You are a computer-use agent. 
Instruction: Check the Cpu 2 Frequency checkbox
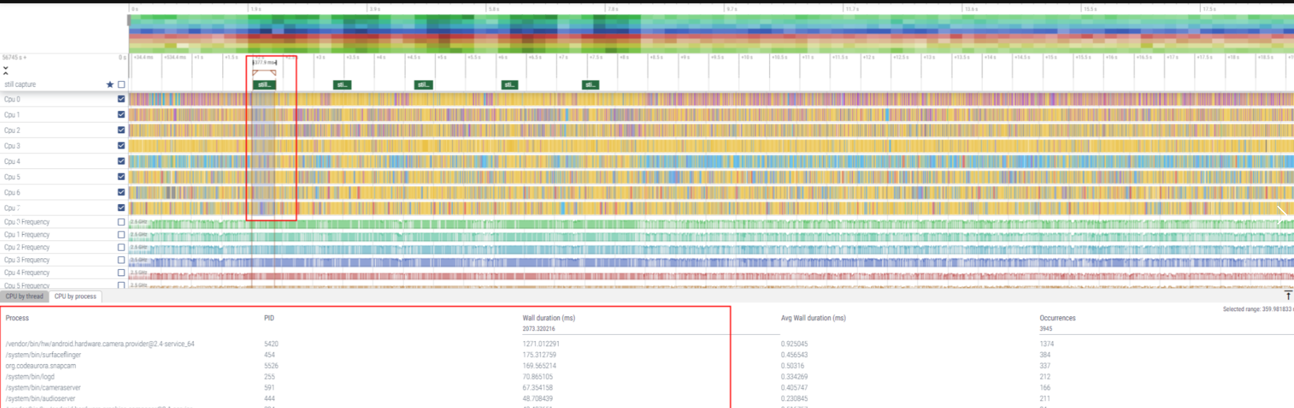[x=121, y=247]
